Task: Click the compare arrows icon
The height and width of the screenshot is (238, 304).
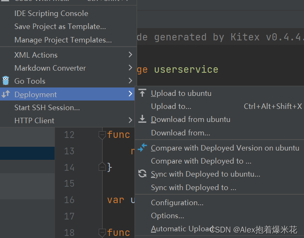Action: [142, 148]
